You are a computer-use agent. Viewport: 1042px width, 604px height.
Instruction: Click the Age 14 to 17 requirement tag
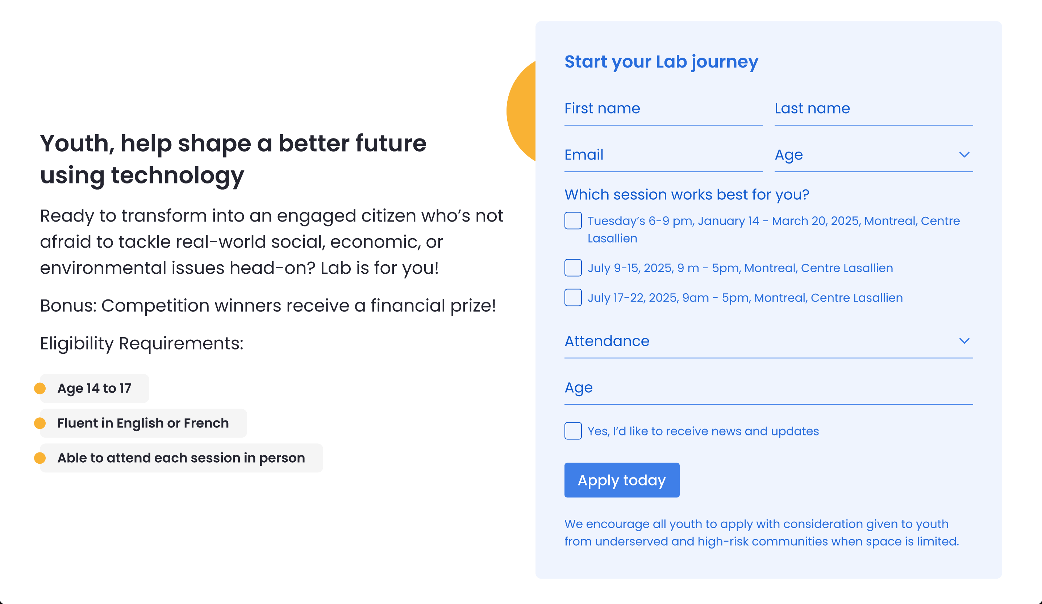tap(94, 388)
